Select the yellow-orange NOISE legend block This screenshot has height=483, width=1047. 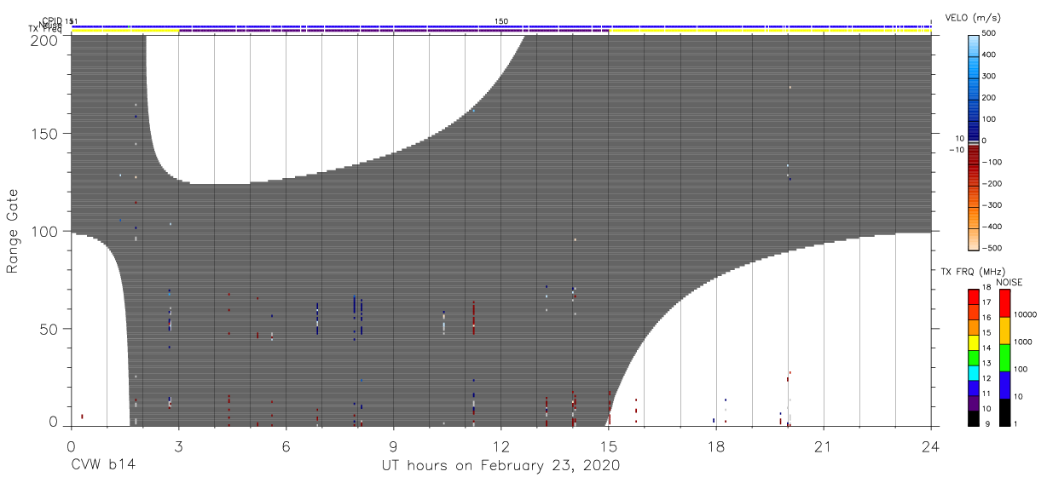[1005, 330]
